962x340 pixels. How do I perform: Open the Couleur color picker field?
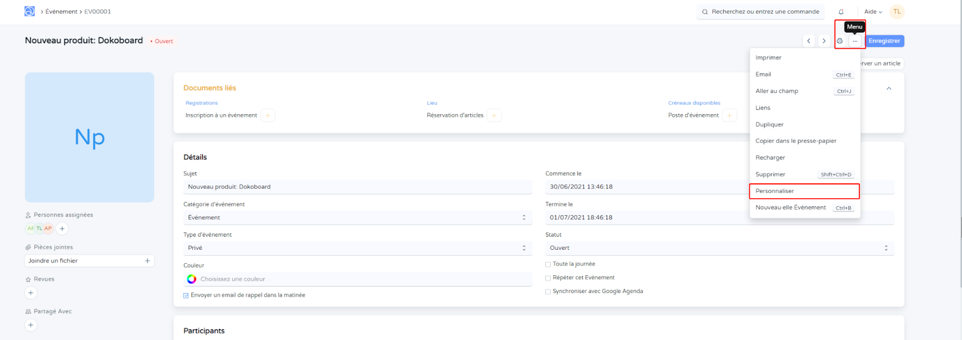click(357, 279)
